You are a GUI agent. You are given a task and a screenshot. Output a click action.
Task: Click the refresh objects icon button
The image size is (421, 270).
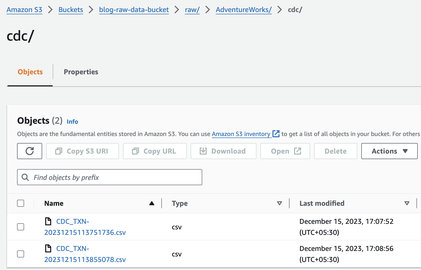click(x=30, y=151)
